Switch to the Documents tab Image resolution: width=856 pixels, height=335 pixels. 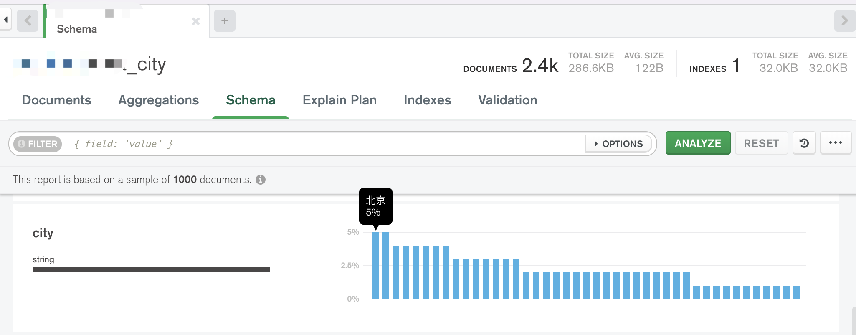(x=56, y=100)
